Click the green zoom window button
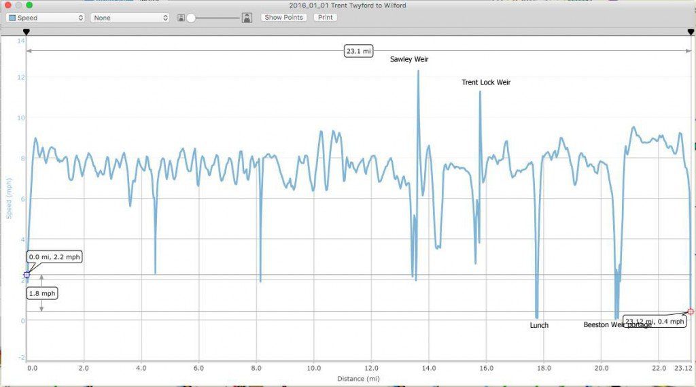 pyautogui.click(x=29, y=5)
